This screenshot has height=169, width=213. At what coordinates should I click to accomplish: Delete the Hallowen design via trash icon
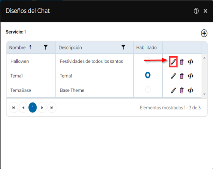[x=182, y=62]
